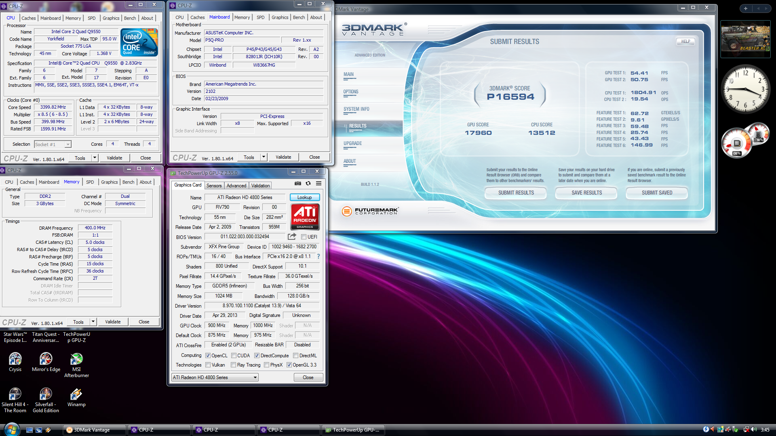Click Submit Saved button
The width and height of the screenshot is (776, 436).
[x=657, y=193]
